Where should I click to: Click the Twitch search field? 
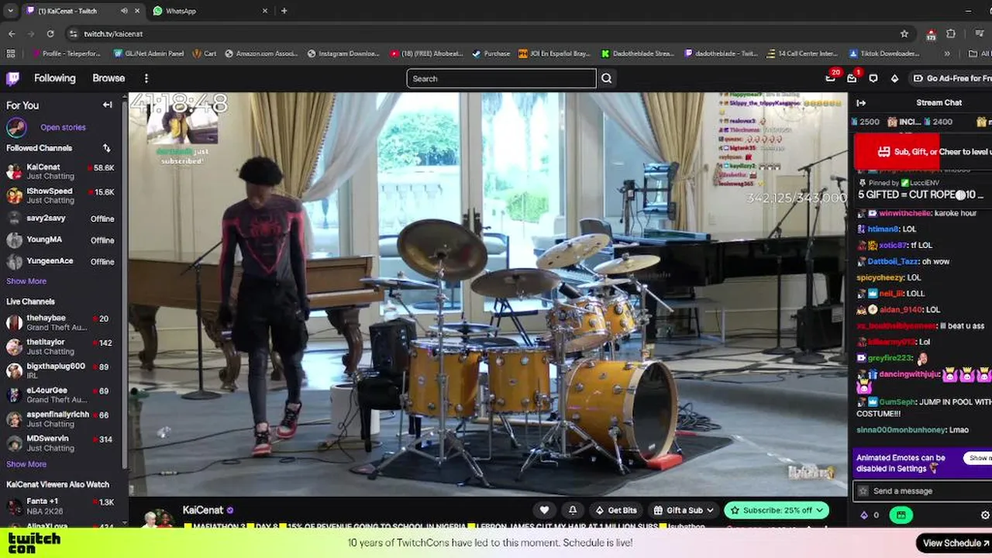pyautogui.click(x=501, y=78)
